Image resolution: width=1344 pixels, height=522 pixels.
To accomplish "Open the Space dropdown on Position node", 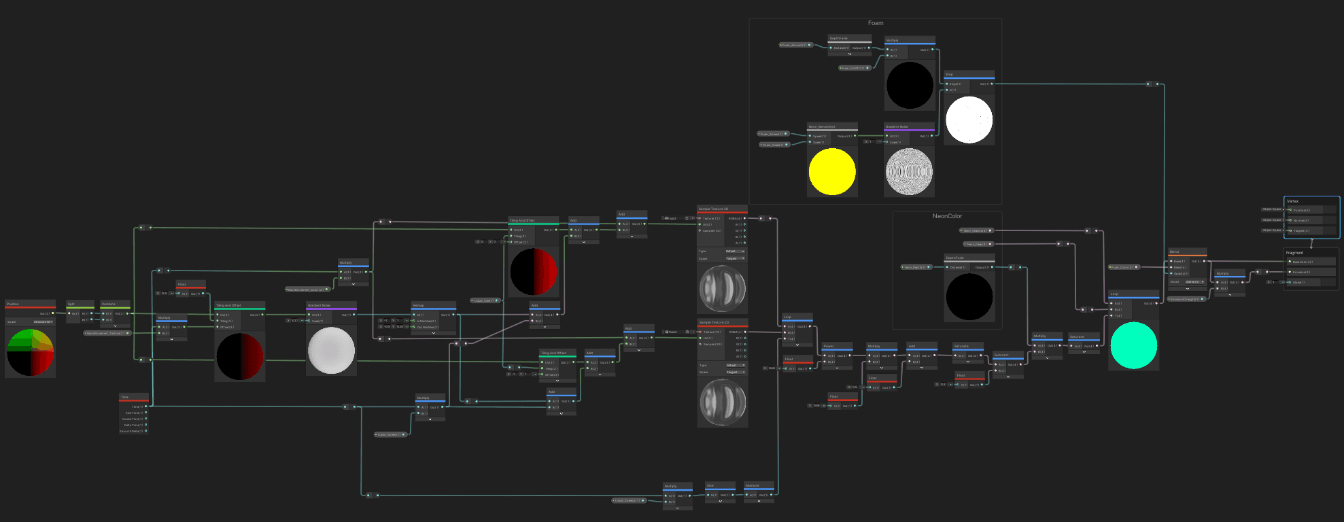I will [43, 321].
